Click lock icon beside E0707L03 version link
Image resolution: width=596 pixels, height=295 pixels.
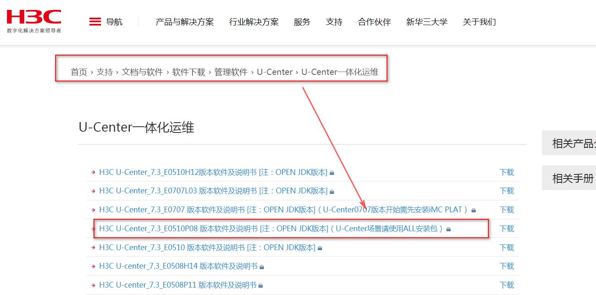click(332, 191)
